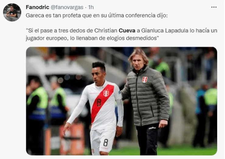225x159 pixels.
Task: Visit the @fanovargas handle link
Action: (67, 7)
